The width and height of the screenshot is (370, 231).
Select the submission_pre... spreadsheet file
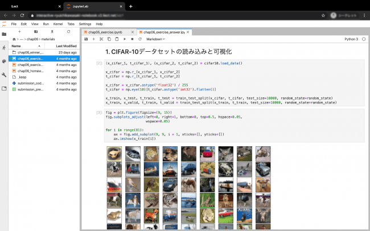44,89
